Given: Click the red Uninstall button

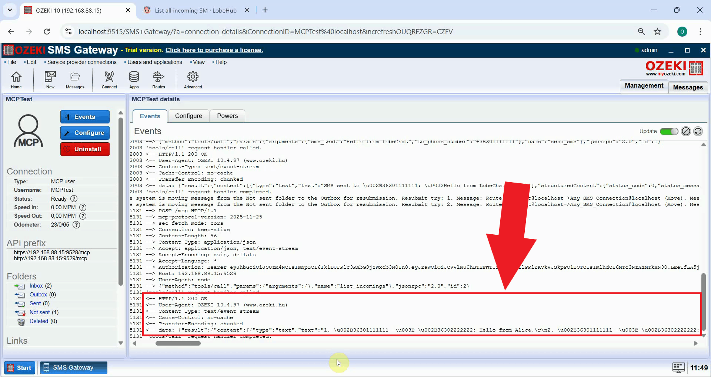Looking at the screenshot, I should (85, 149).
